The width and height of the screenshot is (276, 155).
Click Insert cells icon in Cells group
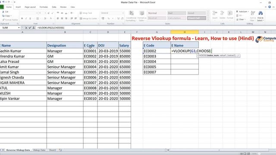point(215,13)
